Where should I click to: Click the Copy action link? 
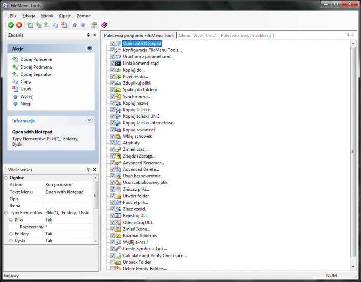tap(25, 82)
